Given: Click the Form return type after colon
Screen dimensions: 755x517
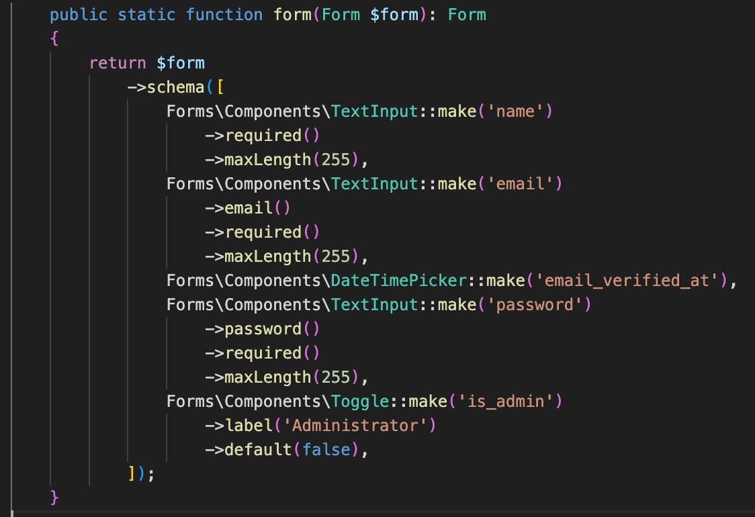Looking at the screenshot, I should [x=466, y=15].
